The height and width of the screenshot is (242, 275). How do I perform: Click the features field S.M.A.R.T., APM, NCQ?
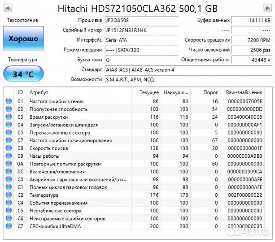tap(188, 80)
